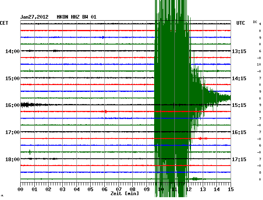Click the Jan27,2012 date label
Viewport: 263px width, 200px height.
tap(34, 17)
